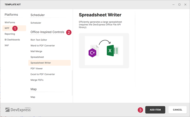Select the Spreadsheet template
Image resolution: width=190 pixels, height=117 pixels.
[37, 57]
